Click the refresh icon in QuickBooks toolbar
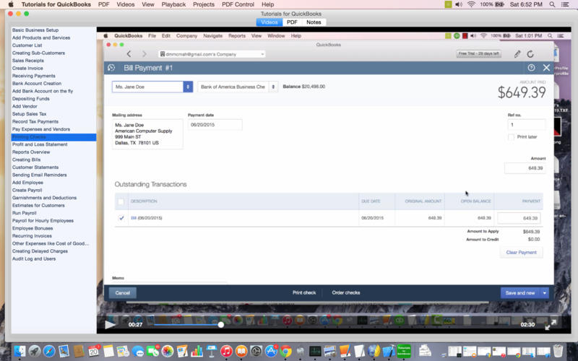578x361 pixels. 530,54
